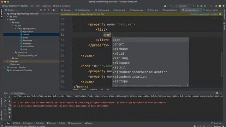Viewport: 226px width, 127px height.
Task: Expand the target folder in tree
Action: pos(8,61)
